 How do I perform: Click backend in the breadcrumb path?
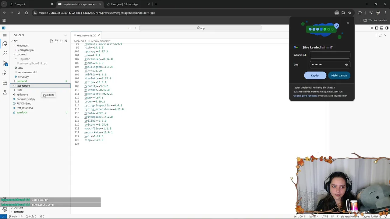pos(79,41)
